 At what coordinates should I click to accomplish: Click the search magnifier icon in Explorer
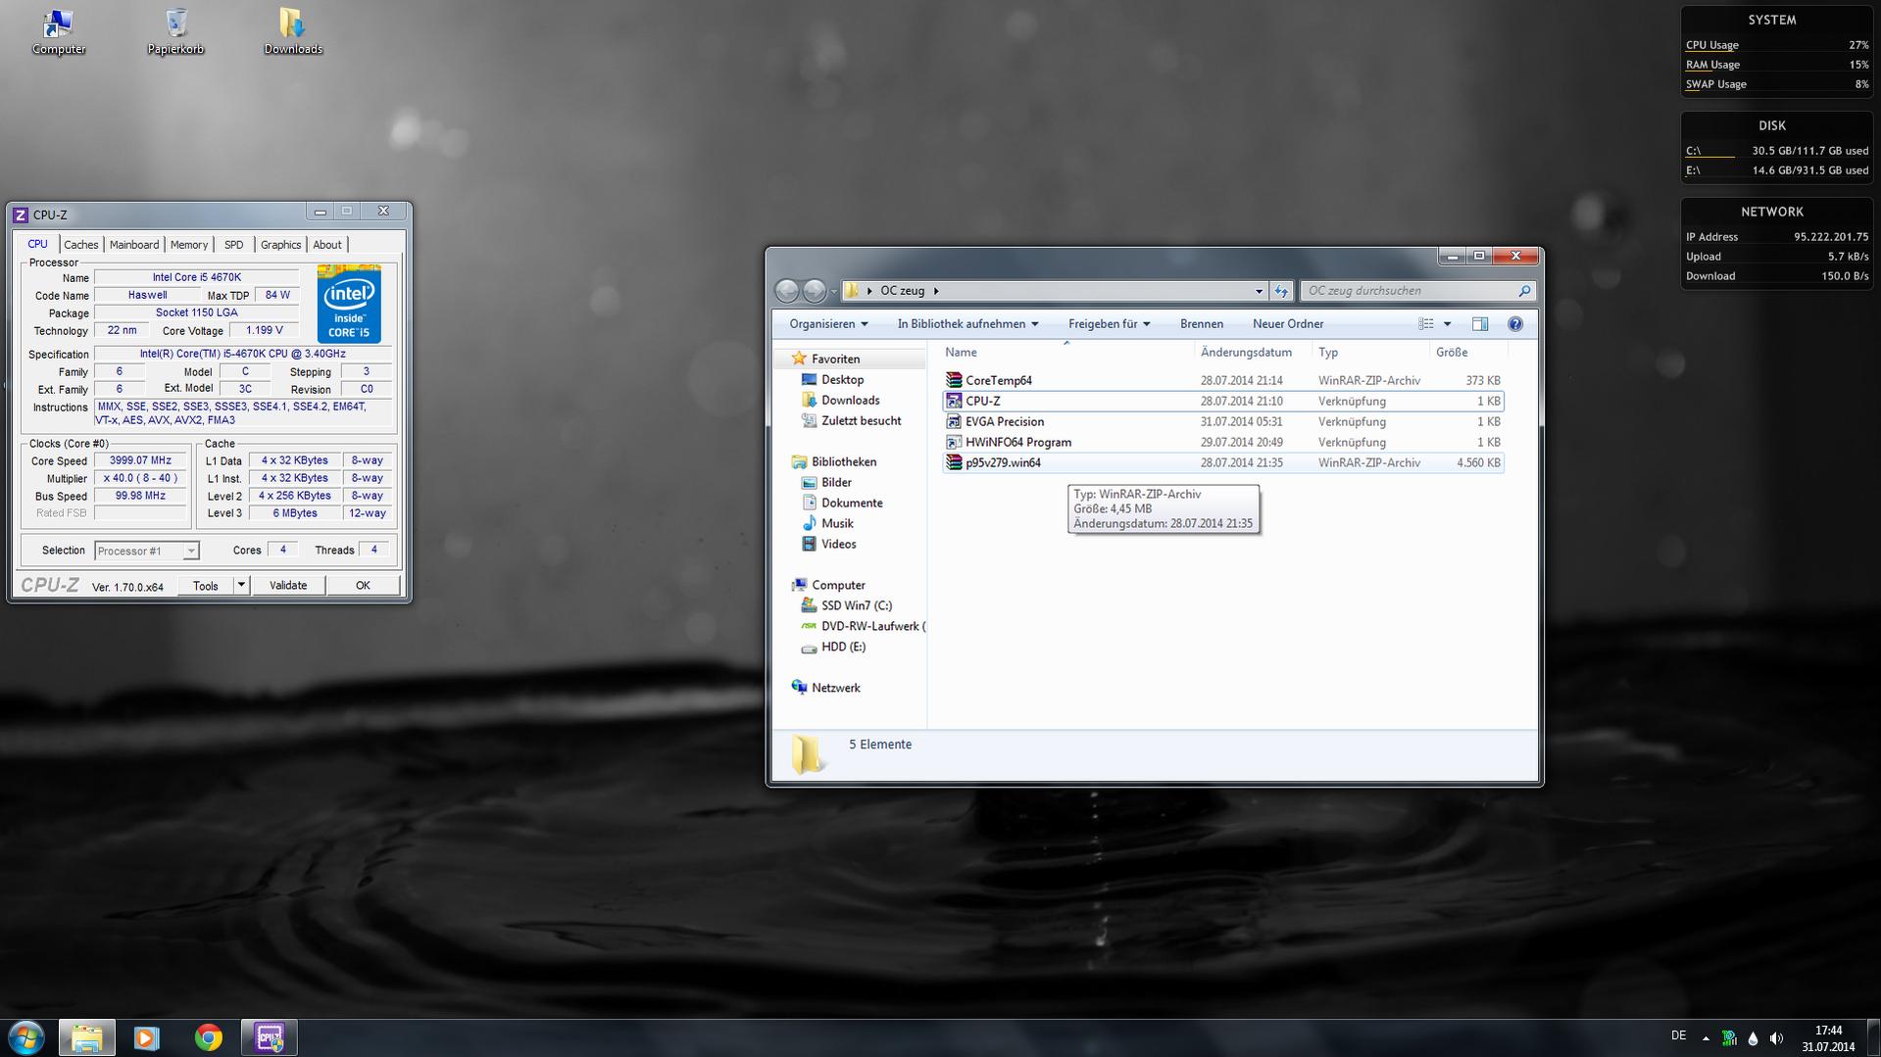pos(1524,291)
